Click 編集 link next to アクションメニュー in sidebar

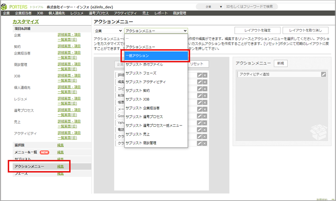[x=60, y=167]
